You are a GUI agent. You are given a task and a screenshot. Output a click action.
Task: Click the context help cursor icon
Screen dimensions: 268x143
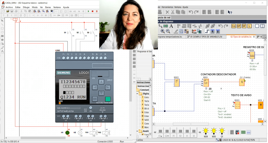[x=230, y=12]
